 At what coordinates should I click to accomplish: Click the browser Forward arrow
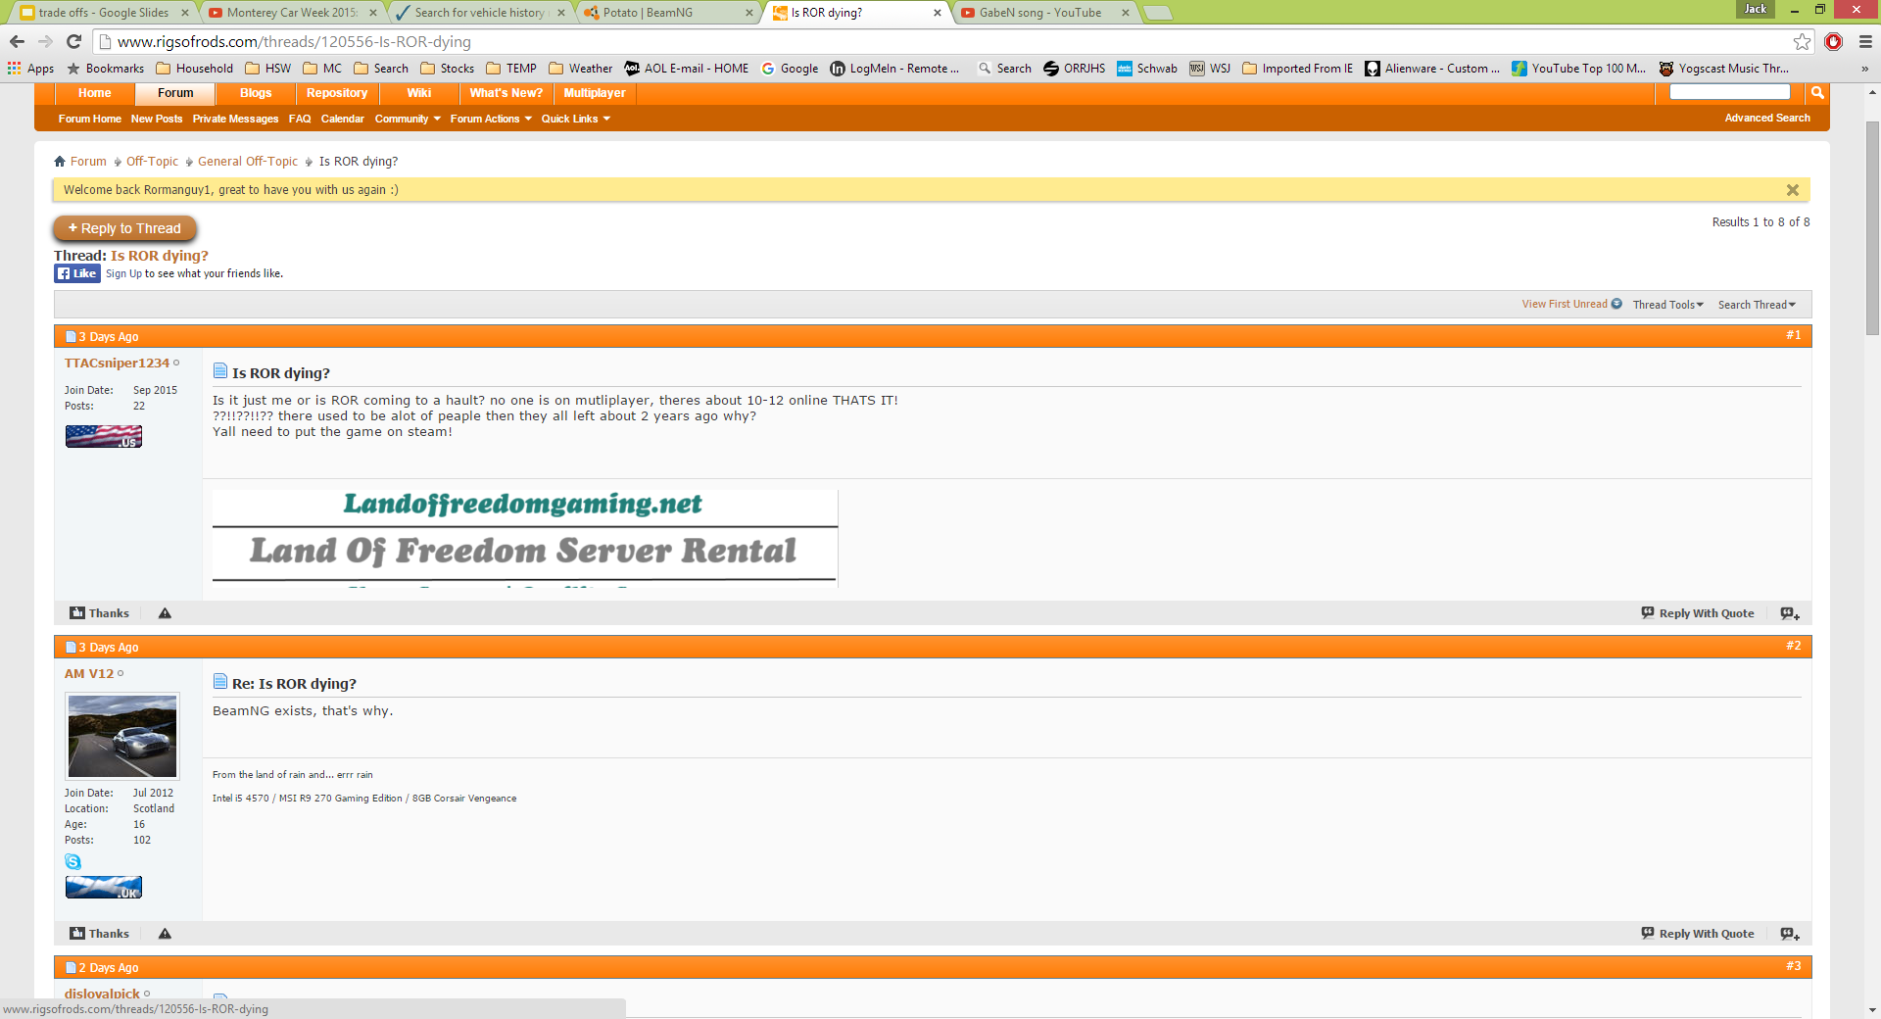[x=45, y=41]
